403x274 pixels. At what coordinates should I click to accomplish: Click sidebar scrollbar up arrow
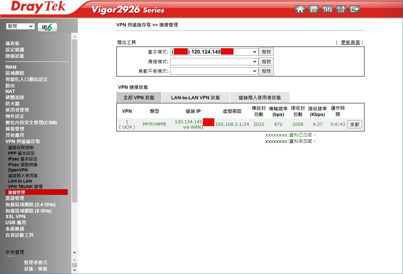pyautogui.click(x=74, y=37)
